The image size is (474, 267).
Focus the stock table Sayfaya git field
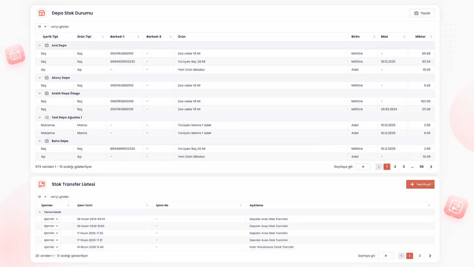[x=363, y=167]
